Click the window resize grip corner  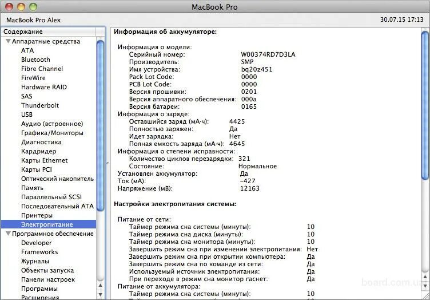coord(425,295)
